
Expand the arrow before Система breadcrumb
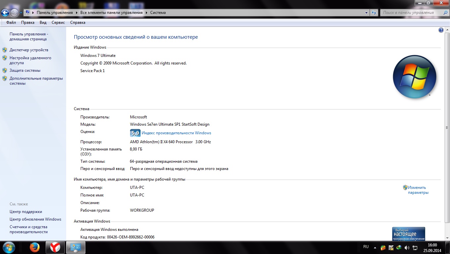pyautogui.click(x=146, y=13)
